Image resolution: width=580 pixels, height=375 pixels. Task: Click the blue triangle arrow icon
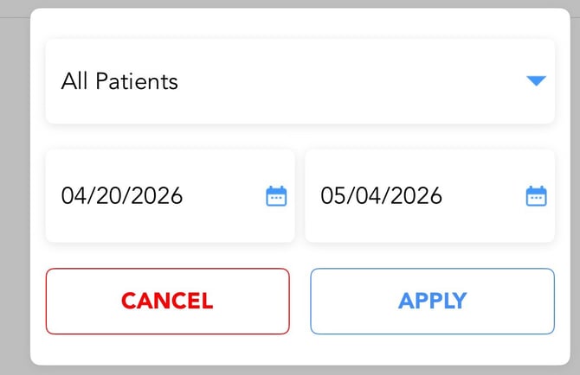pyautogui.click(x=536, y=81)
